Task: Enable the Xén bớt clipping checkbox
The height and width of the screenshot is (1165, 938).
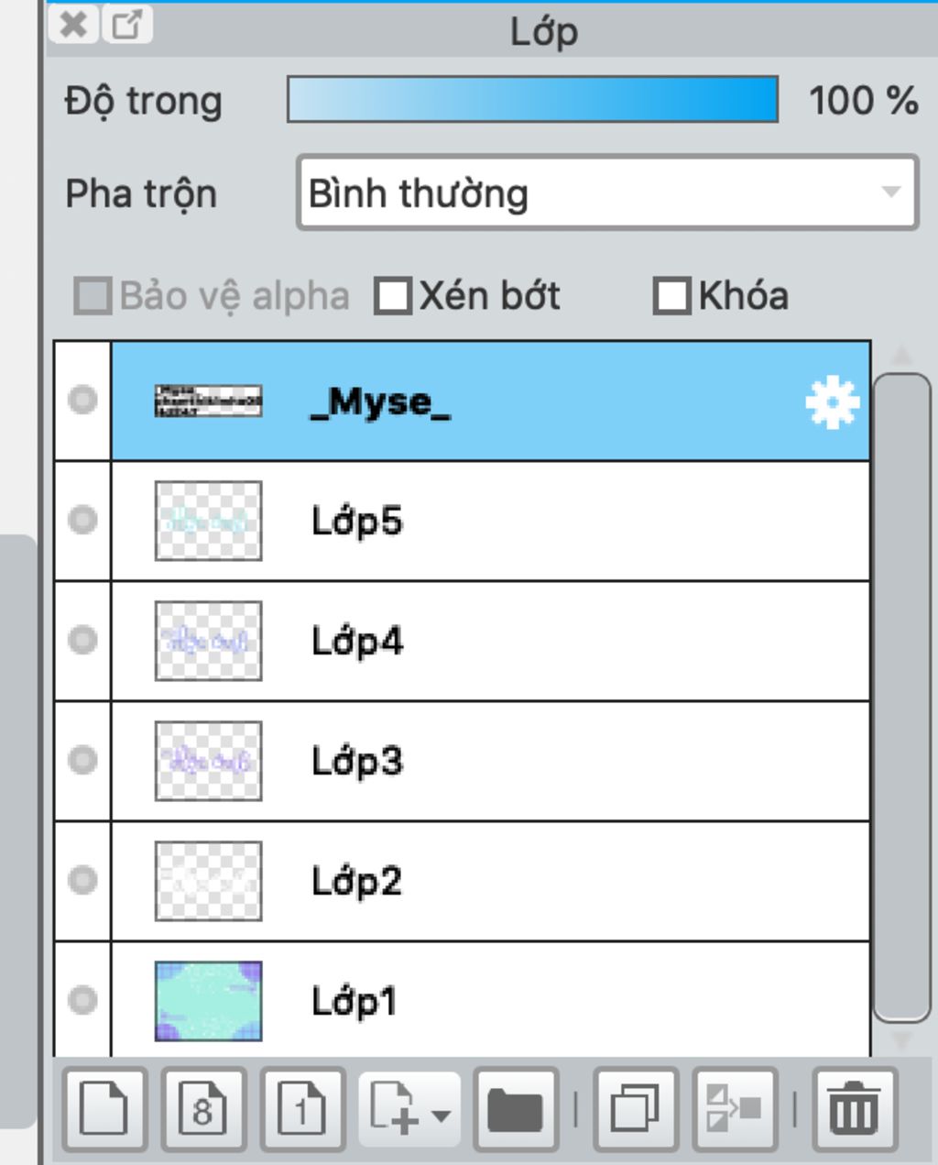Action: point(393,296)
